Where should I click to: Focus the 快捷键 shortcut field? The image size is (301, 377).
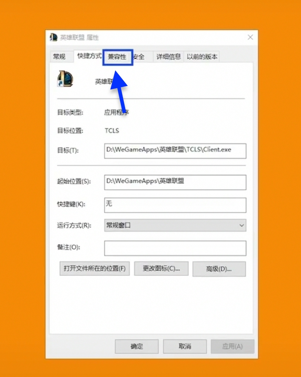175,205
